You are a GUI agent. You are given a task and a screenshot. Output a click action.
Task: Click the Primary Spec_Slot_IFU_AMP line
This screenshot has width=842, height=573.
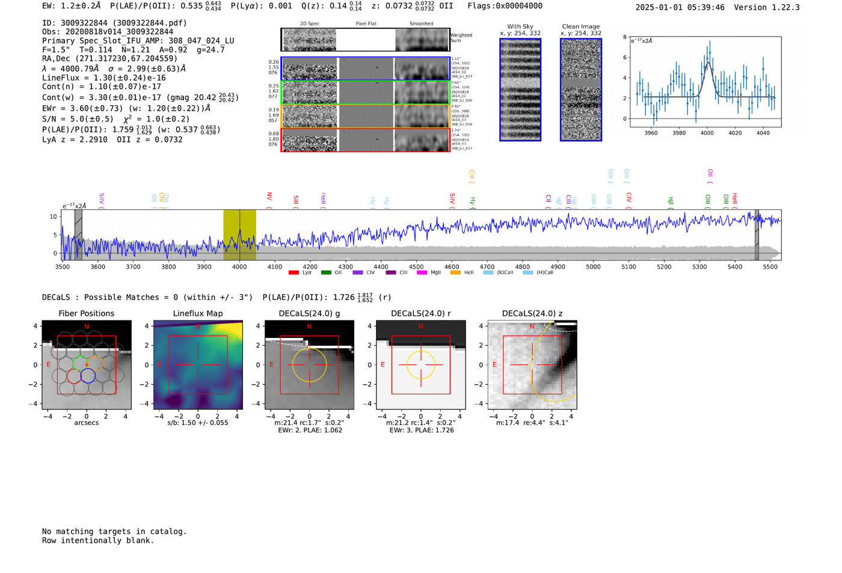[x=138, y=41]
